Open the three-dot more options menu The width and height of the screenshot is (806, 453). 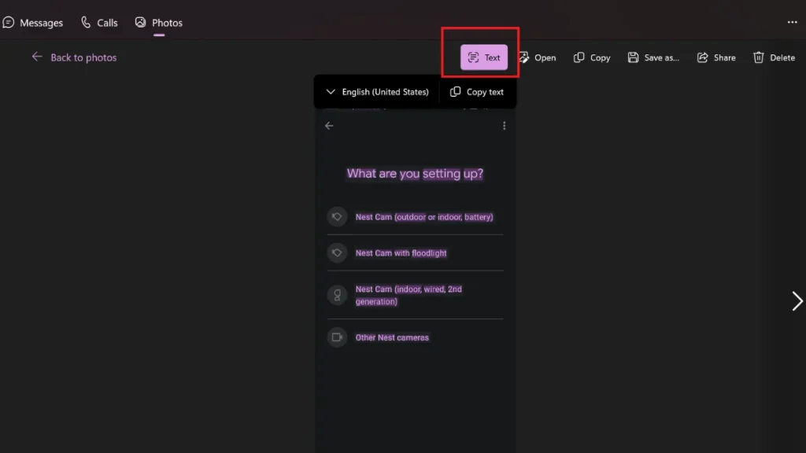tap(792, 22)
